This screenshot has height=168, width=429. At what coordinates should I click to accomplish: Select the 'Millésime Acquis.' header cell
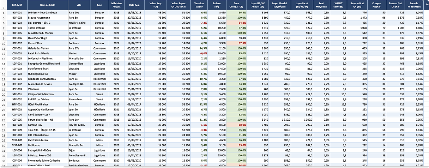tap(116, 5)
